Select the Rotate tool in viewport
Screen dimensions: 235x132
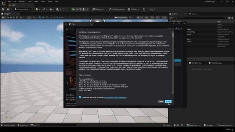[x=14, y=18]
